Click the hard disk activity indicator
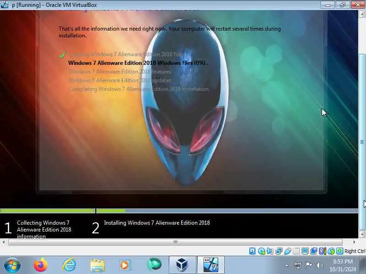This screenshot has width=366, height=274. click(253, 251)
